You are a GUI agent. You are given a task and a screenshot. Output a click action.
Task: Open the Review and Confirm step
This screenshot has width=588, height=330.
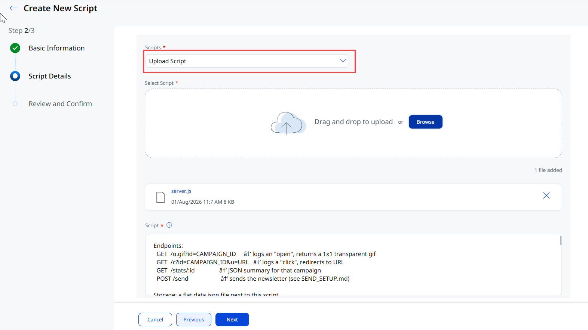click(60, 104)
